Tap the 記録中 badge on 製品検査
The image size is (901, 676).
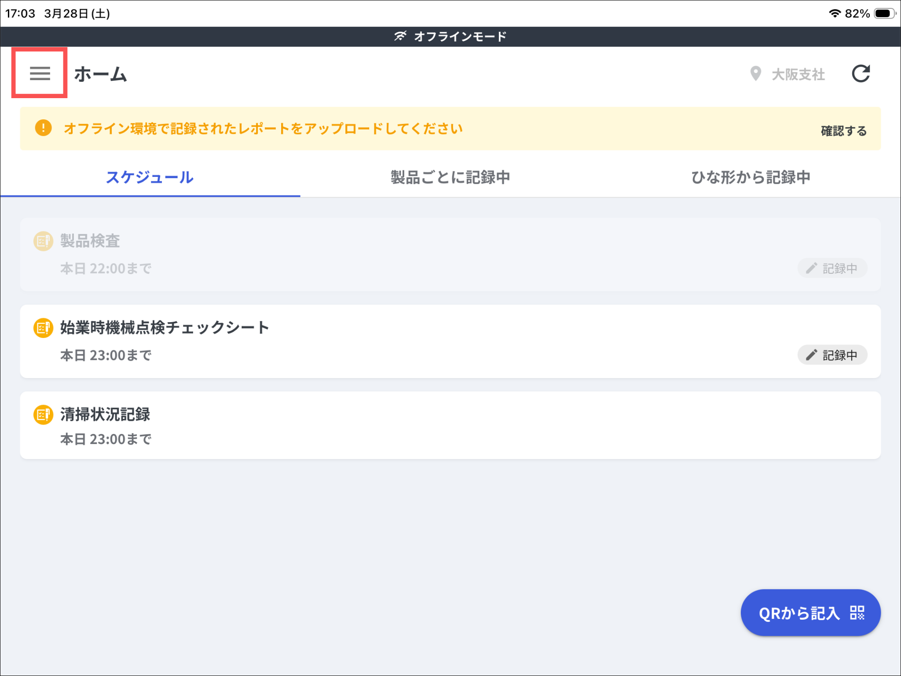[832, 268]
